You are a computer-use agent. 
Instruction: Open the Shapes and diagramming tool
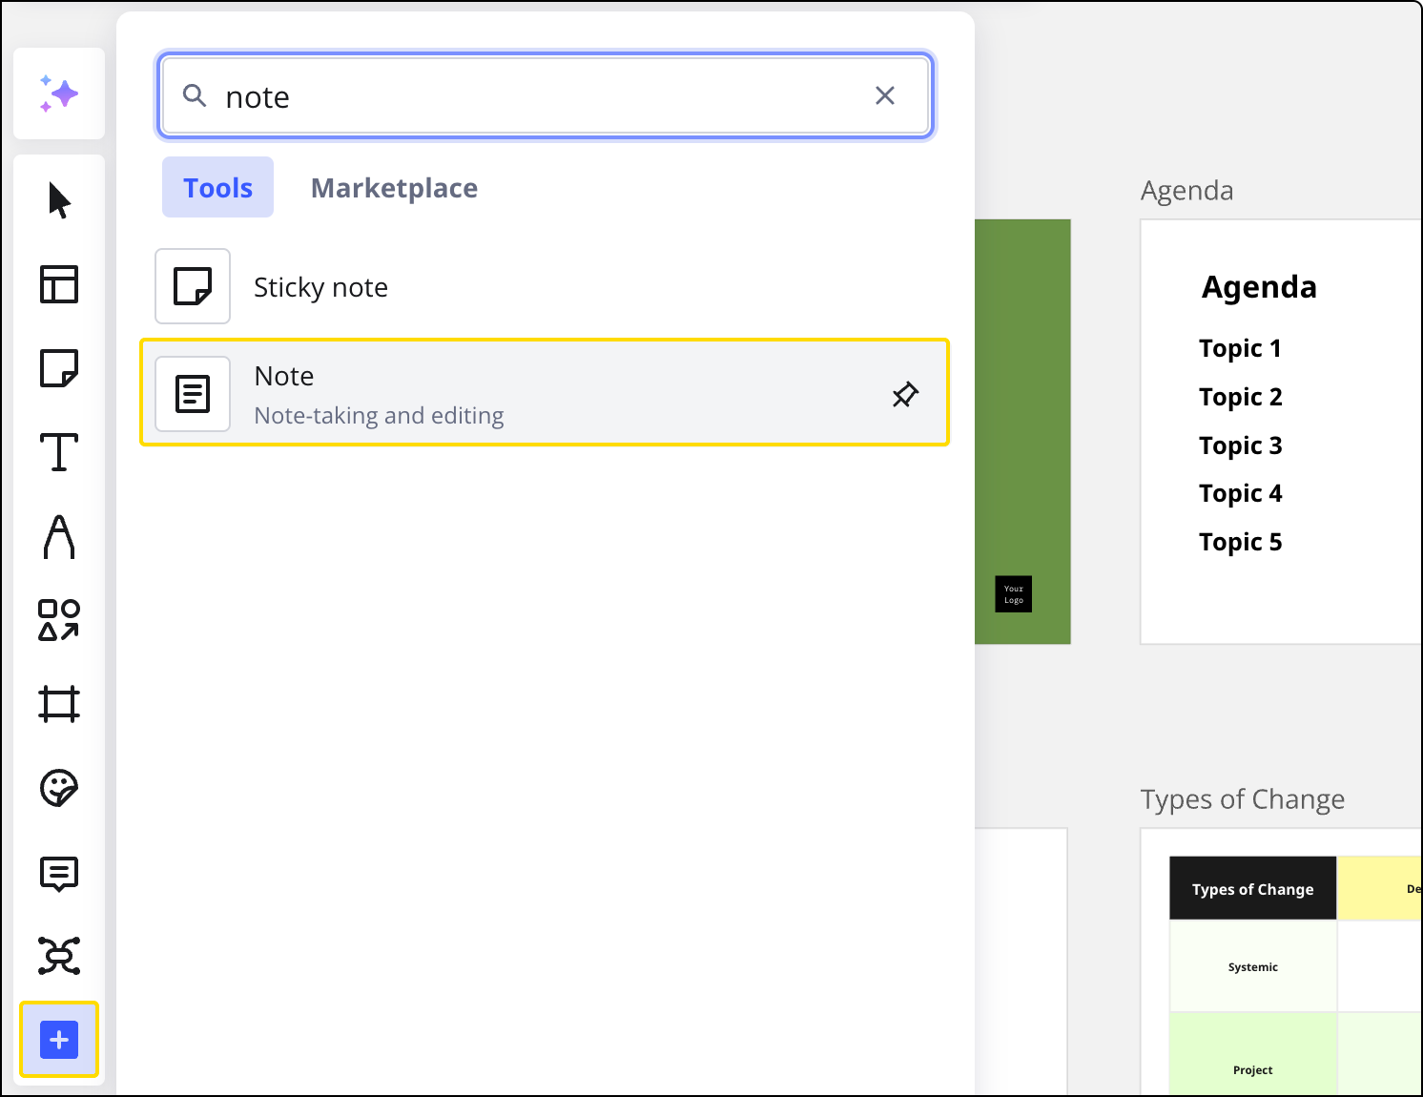point(59,621)
